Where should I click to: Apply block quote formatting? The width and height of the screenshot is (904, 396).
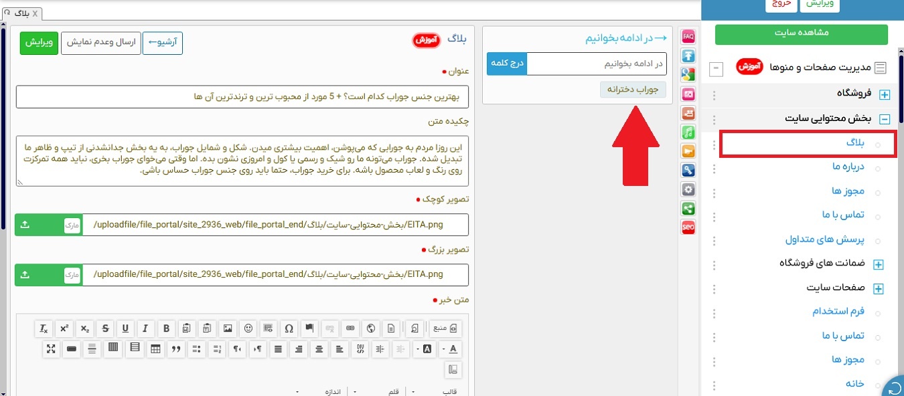pos(176,348)
